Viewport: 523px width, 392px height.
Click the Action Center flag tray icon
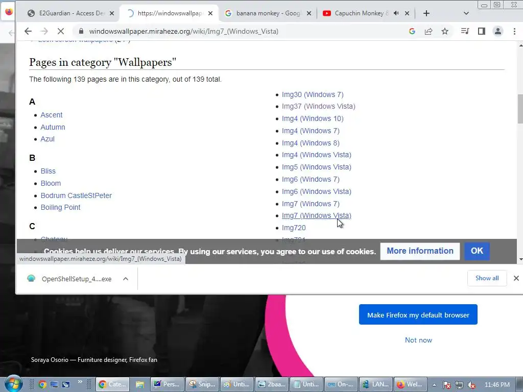coord(447,385)
